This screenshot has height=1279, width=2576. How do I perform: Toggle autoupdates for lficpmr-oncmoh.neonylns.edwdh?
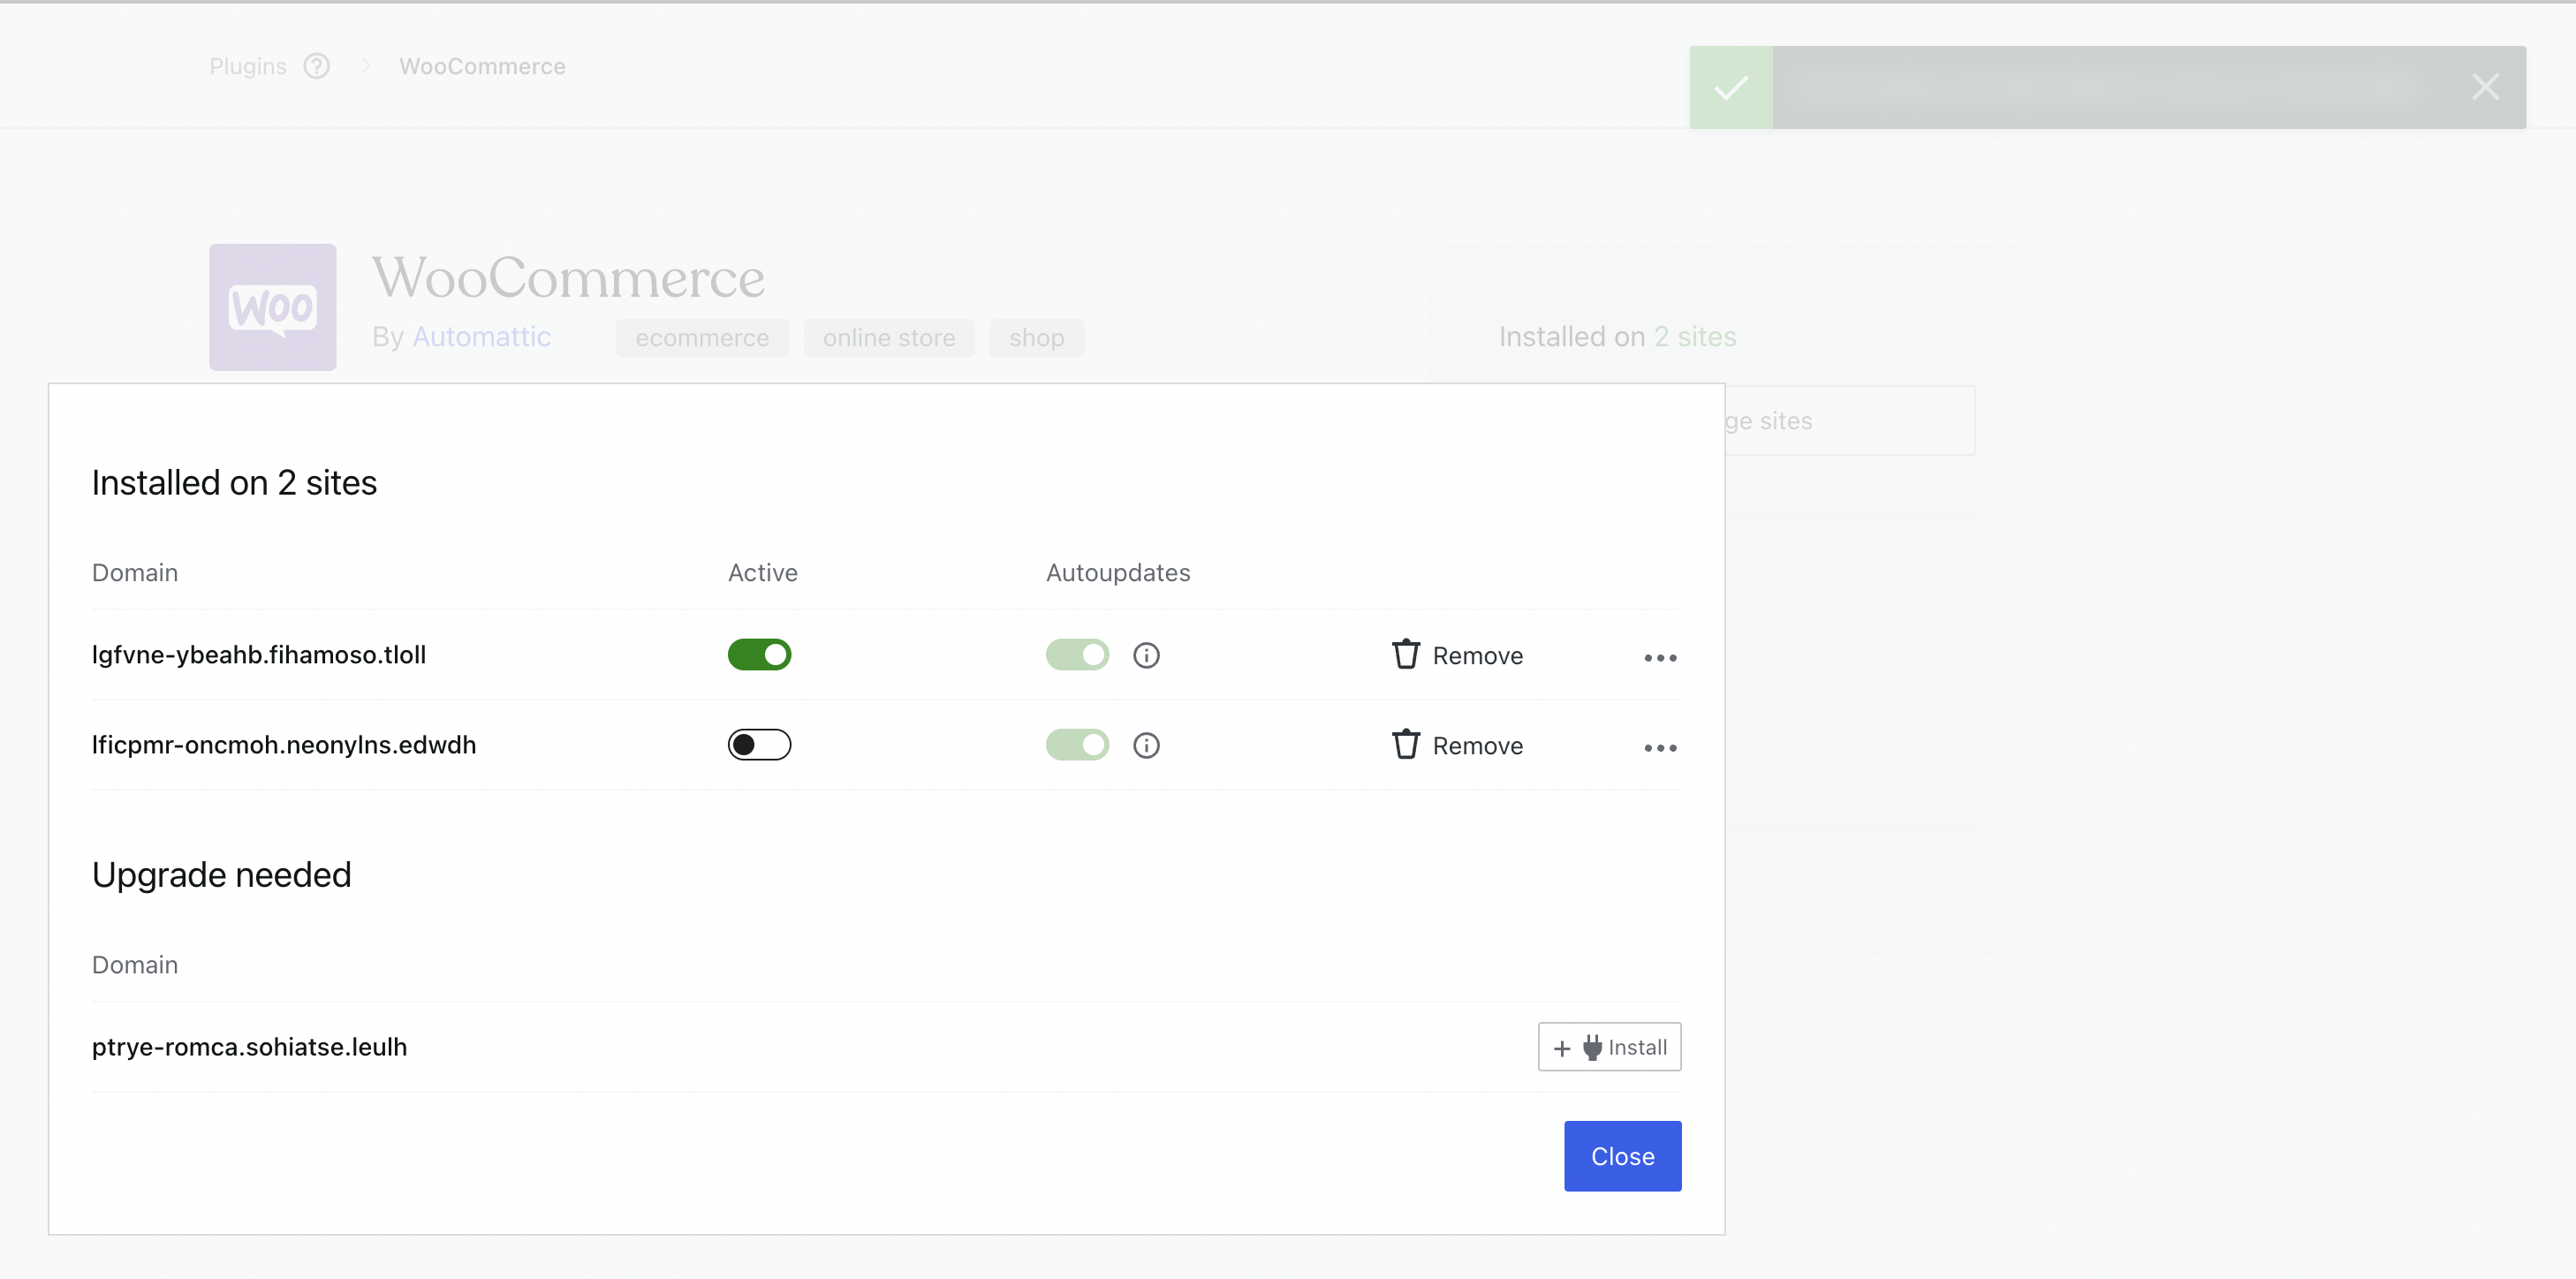pos(1077,745)
